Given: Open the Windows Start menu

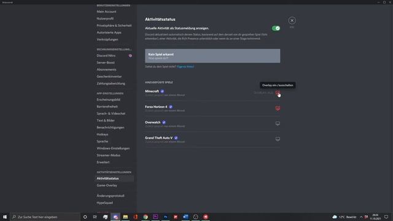Looking at the screenshot, I should [5, 217].
